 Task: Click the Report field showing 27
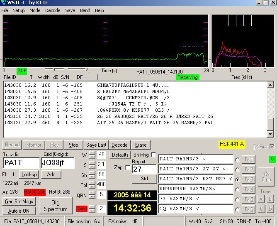144,169
